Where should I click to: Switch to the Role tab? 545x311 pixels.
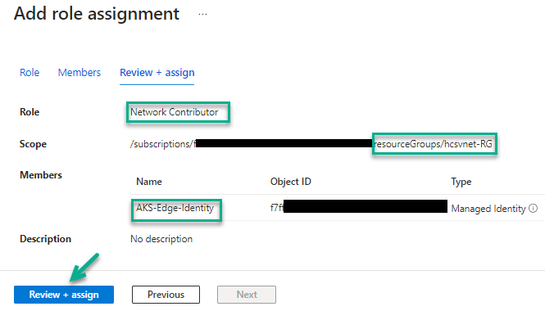(x=30, y=73)
